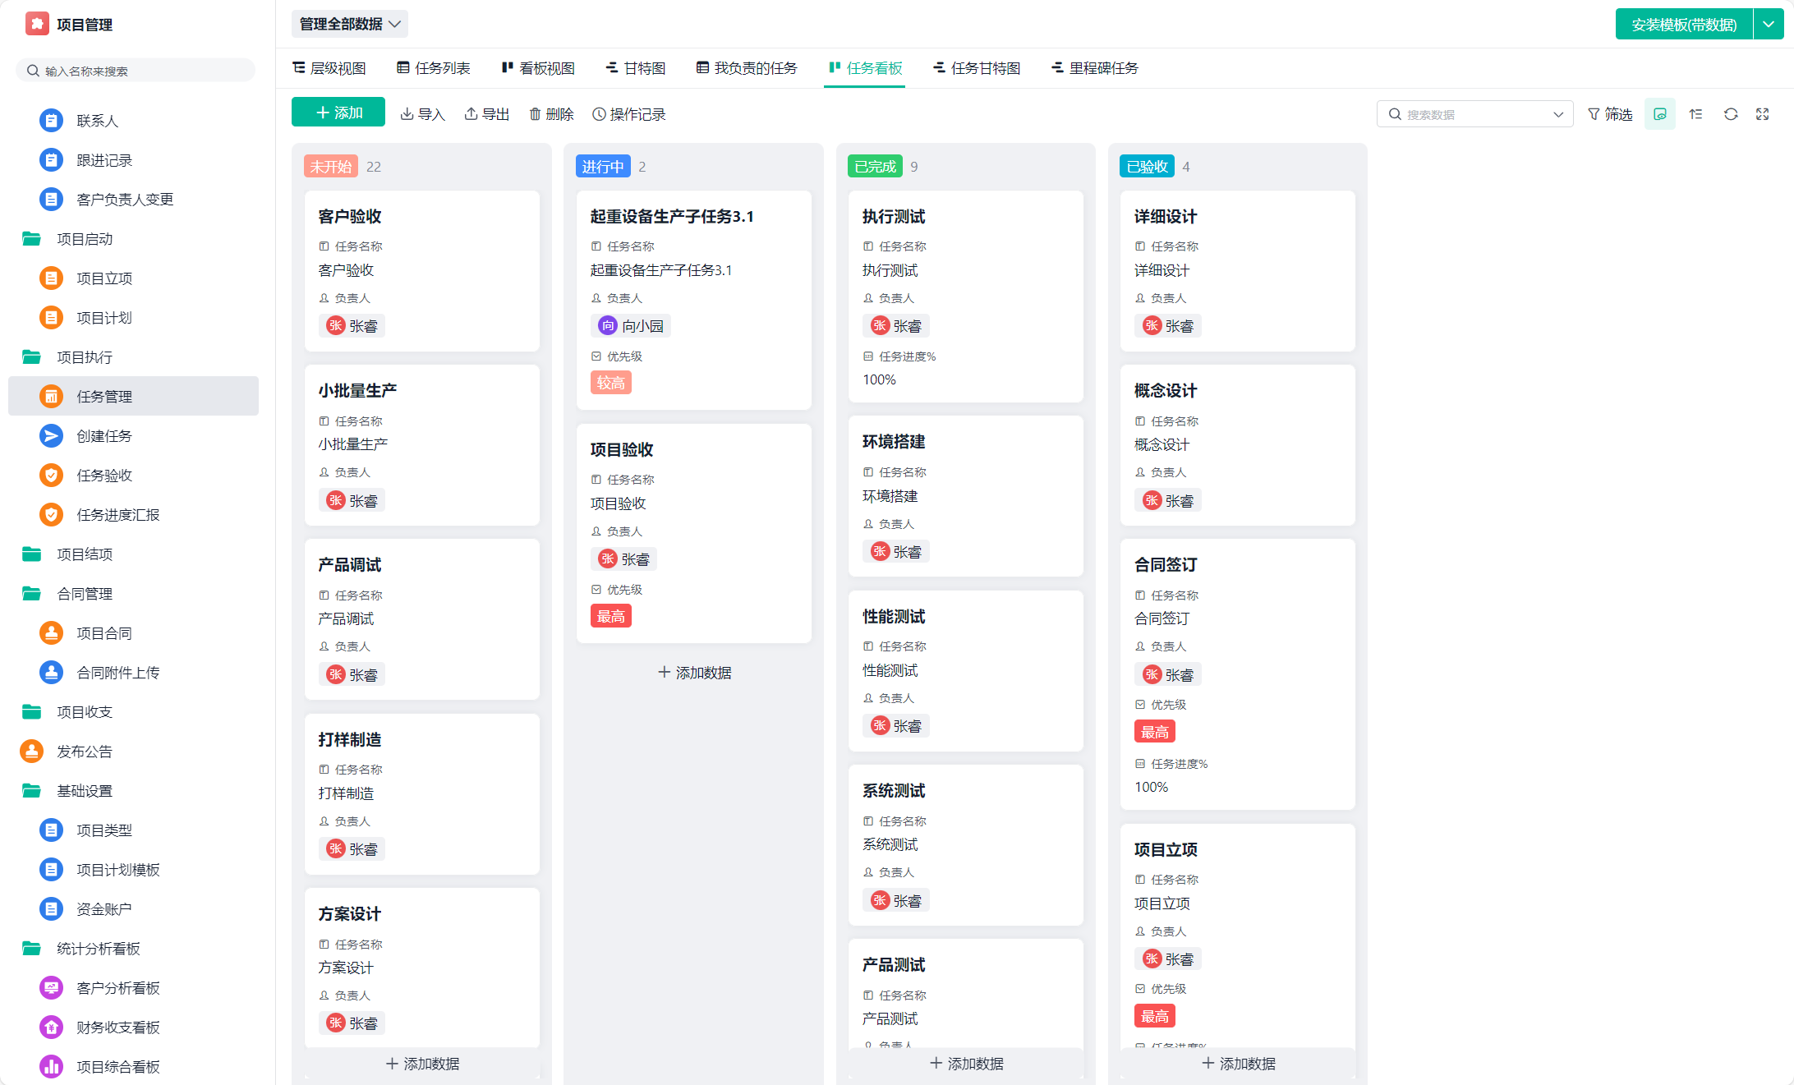The height and width of the screenshot is (1085, 1794).
Task: Switch to the 任务甘特图 tab
Action: [977, 68]
